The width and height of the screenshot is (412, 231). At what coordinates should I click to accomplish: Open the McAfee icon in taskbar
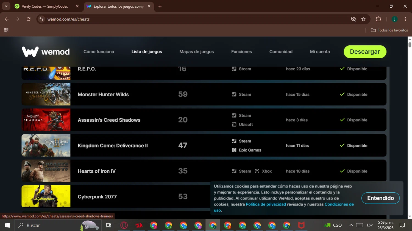pyautogui.click(x=301, y=225)
